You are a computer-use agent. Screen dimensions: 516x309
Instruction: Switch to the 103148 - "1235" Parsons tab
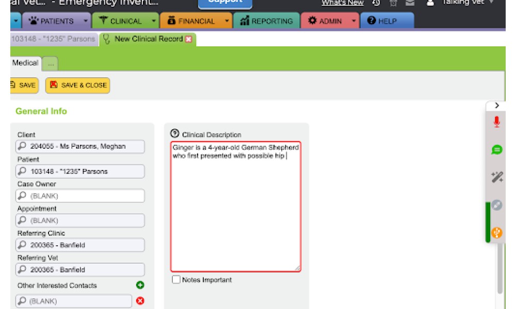click(54, 39)
